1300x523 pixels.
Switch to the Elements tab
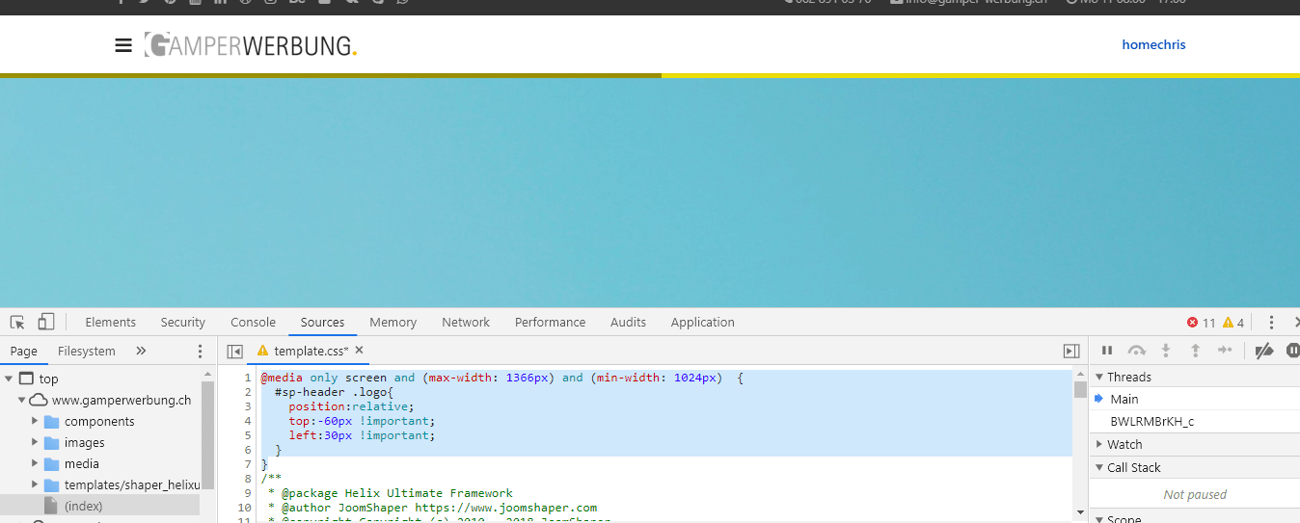110,323
